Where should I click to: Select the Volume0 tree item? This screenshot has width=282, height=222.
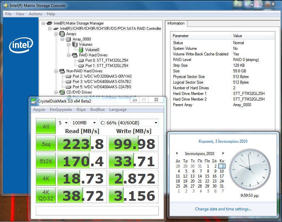pyautogui.click(x=92, y=50)
